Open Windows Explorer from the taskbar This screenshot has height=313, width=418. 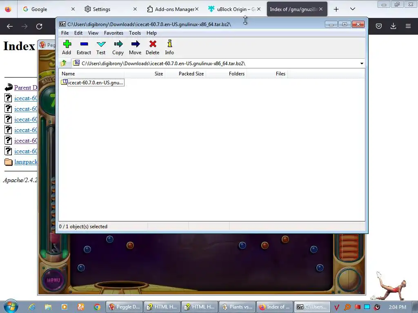coord(48,307)
